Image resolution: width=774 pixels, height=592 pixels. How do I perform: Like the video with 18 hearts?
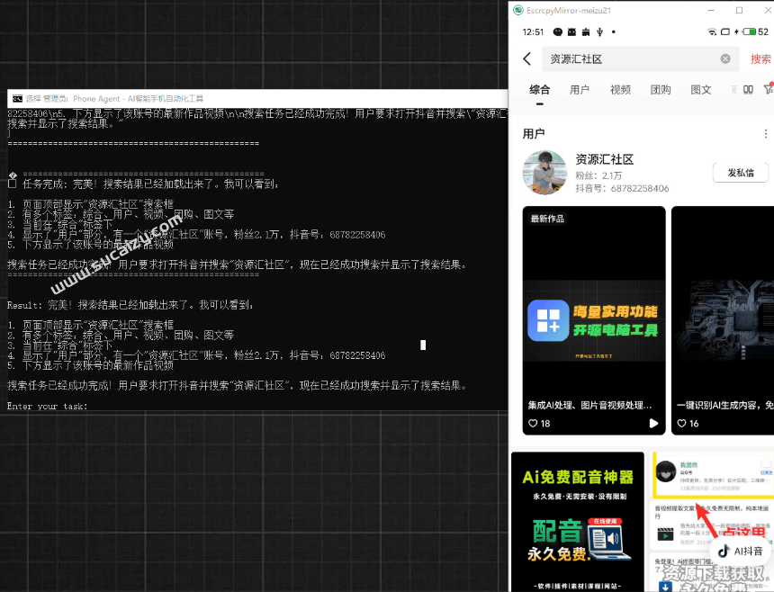534,423
